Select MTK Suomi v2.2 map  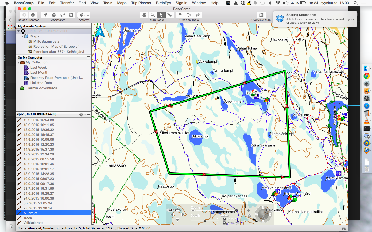coord(46,41)
